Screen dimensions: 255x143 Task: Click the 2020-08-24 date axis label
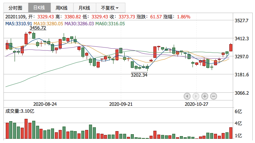45,104
